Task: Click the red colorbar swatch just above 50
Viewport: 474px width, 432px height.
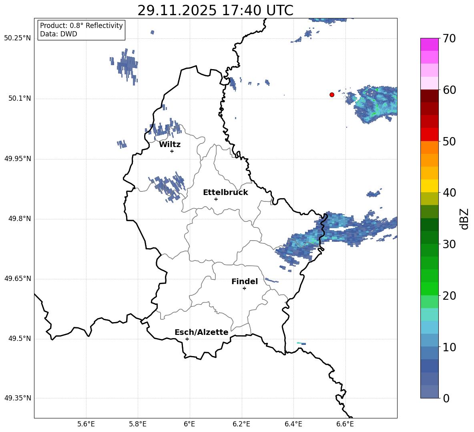Action: [x=429, y=135]
